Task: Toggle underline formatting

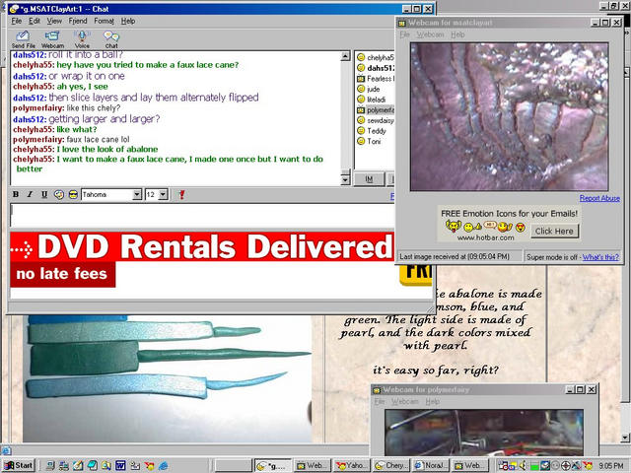Action: click(44, 195)
